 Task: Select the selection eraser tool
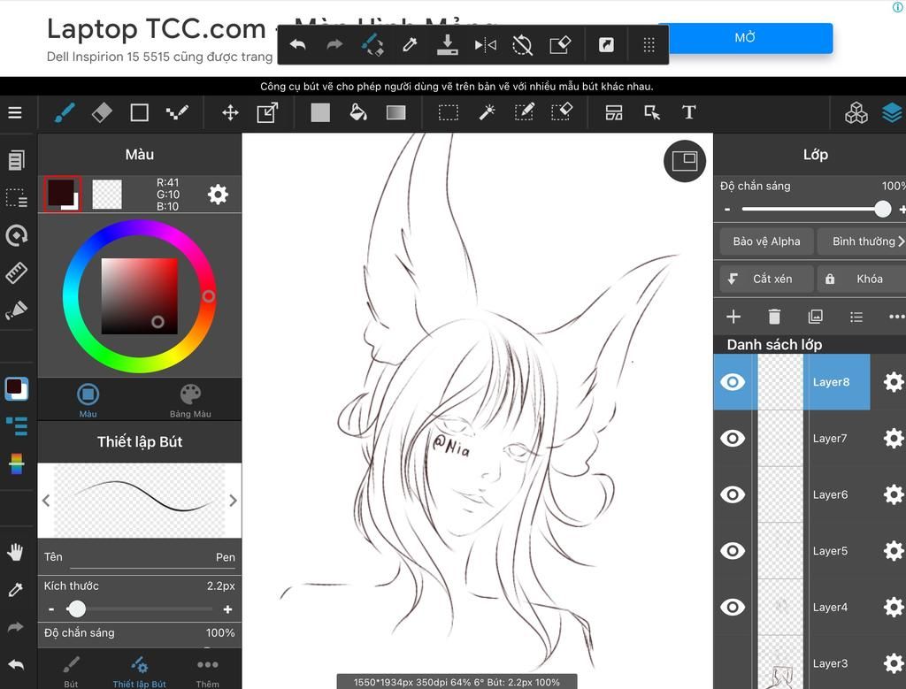562,112
